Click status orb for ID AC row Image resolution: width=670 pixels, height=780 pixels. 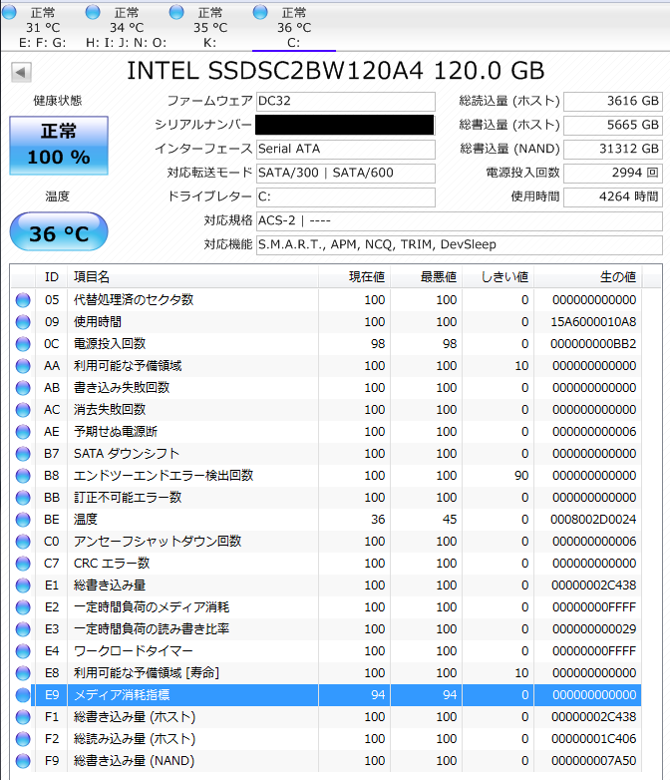tap(23, 409)
